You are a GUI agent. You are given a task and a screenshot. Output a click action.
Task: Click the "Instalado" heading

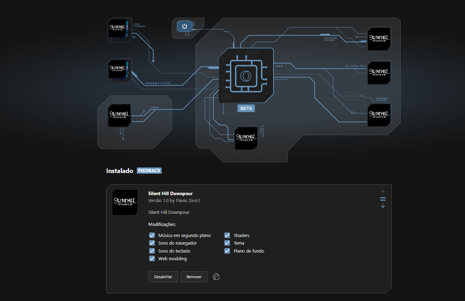pyautogui.click(x=120, y=171)
